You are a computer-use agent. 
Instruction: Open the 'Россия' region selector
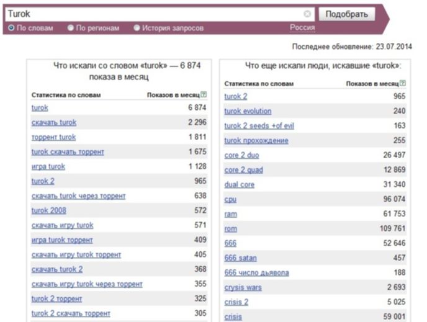302,27
